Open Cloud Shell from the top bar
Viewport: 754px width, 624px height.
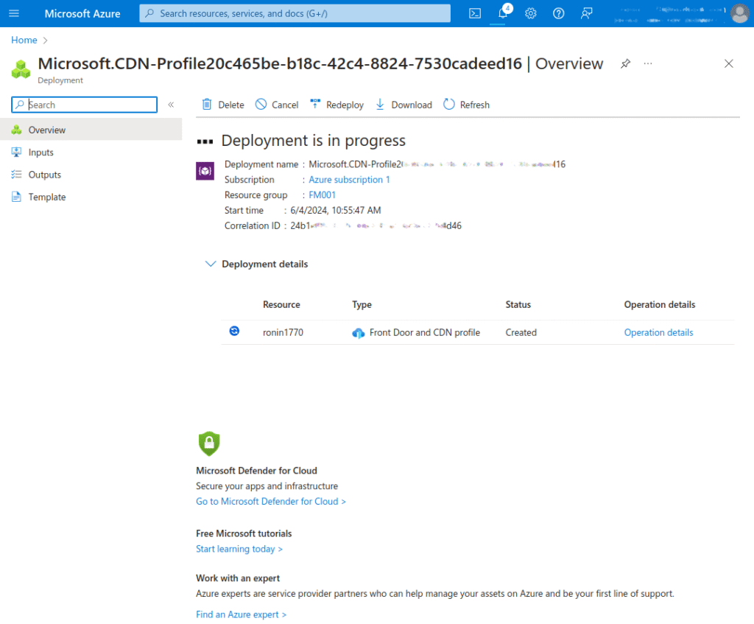(x=475, y=13)
